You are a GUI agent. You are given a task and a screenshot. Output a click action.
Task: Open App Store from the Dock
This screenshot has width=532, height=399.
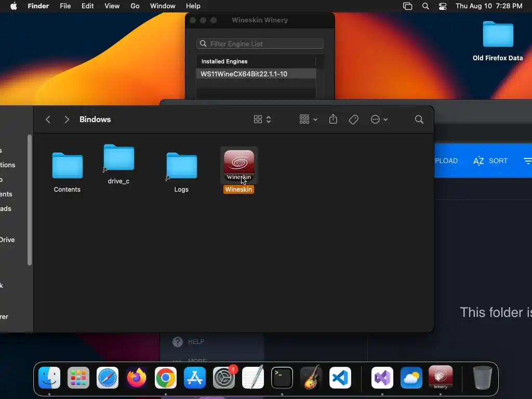point(195,378)
